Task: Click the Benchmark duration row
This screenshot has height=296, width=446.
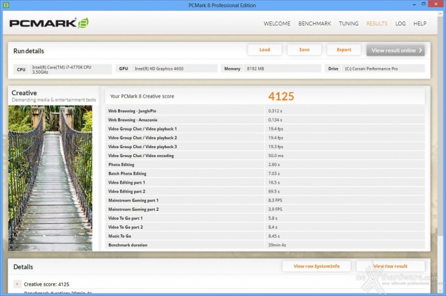Action: [265, 245]
